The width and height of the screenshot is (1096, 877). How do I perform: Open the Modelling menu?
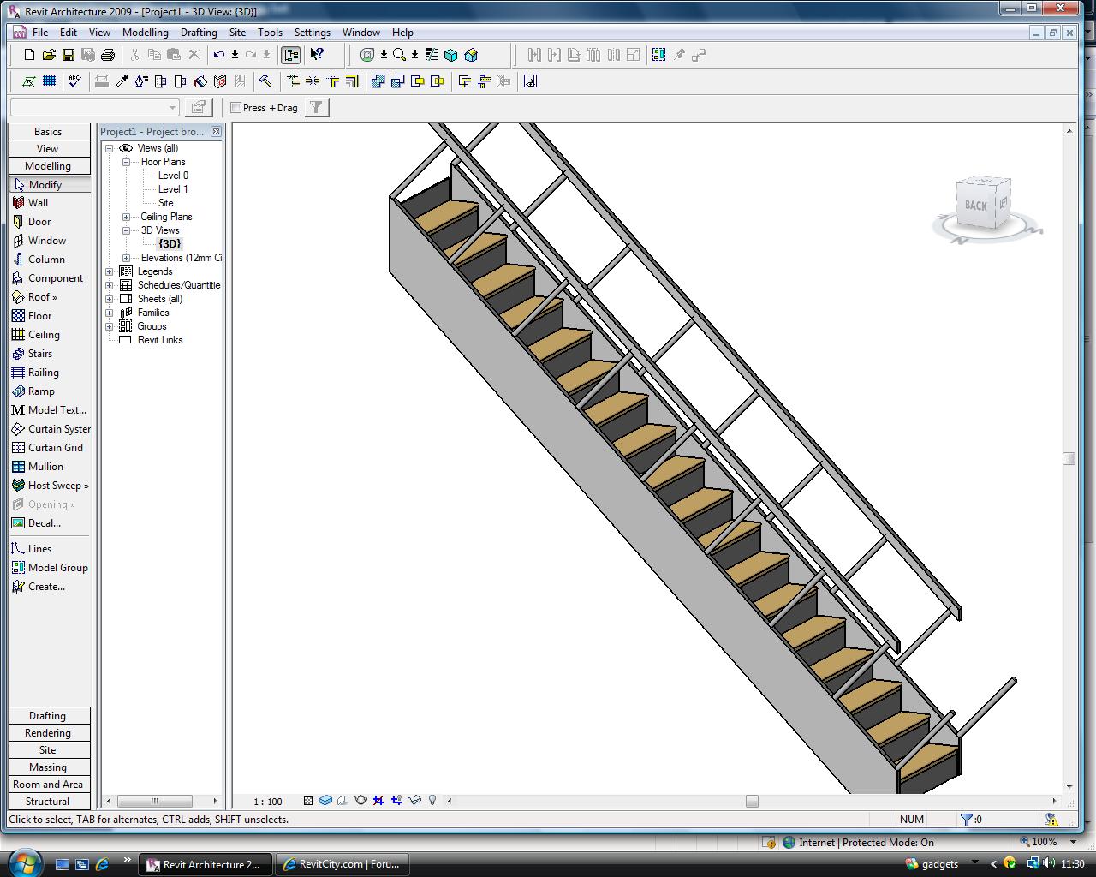[x=146, y=32]
